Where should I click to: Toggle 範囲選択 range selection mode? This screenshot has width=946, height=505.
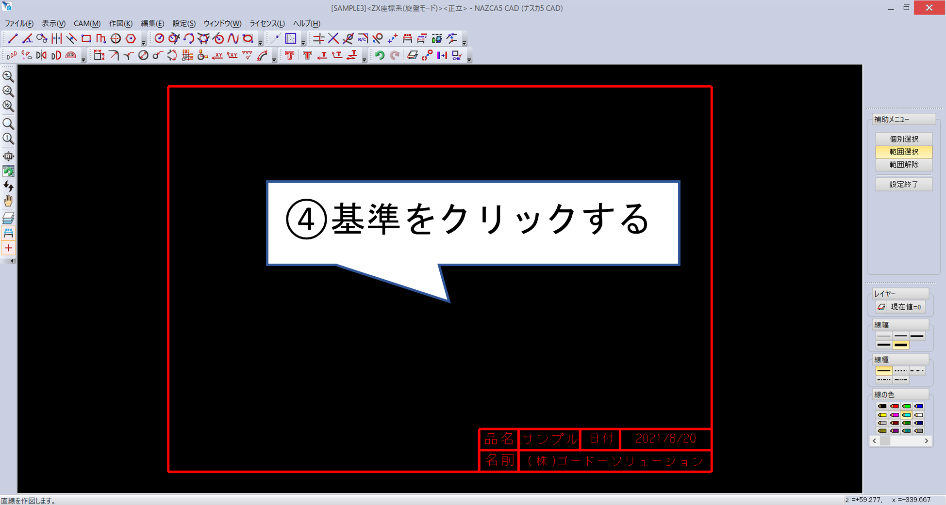[x=904, y=152]
